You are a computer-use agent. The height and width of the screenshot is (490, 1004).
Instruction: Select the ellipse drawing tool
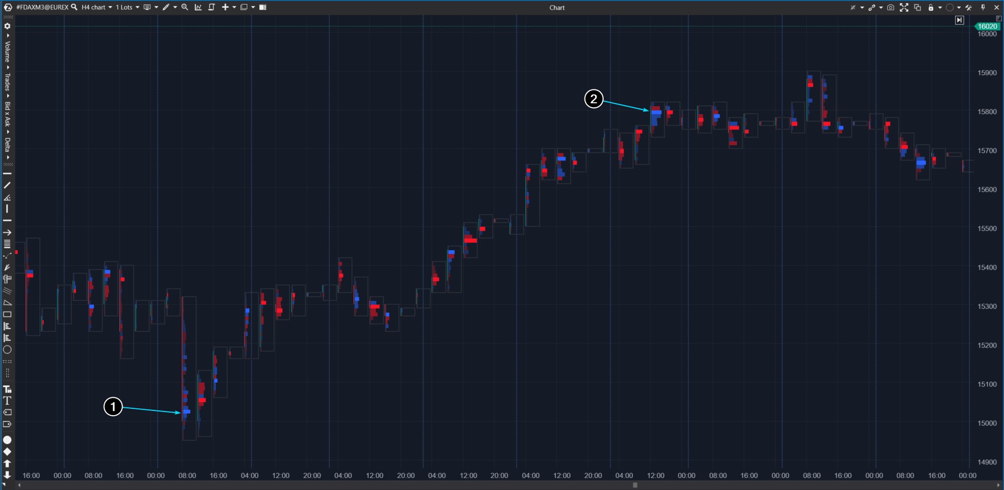[x=7, y=350]
